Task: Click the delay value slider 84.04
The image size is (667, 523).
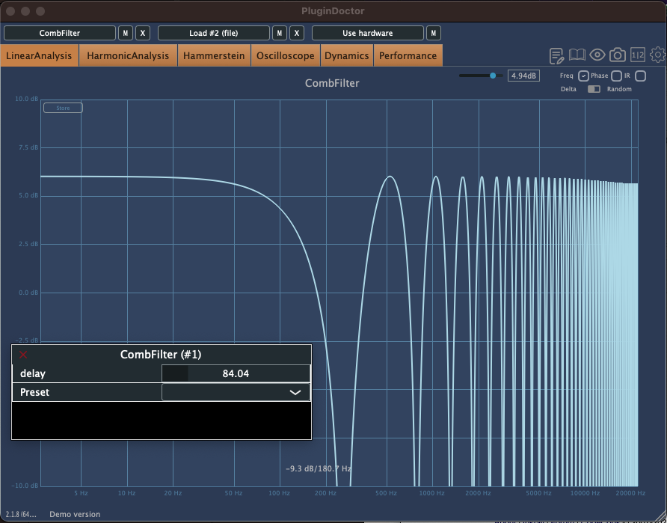Action: (x=236, y=373)
